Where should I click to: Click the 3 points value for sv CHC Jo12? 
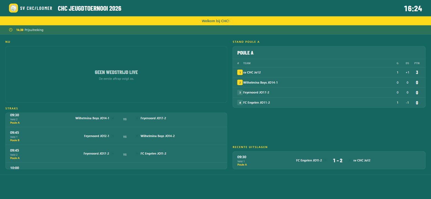pos(417,72)
